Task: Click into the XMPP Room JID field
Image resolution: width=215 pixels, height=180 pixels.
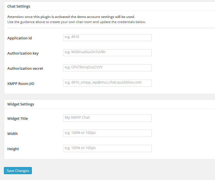Action: click(107, 83)
